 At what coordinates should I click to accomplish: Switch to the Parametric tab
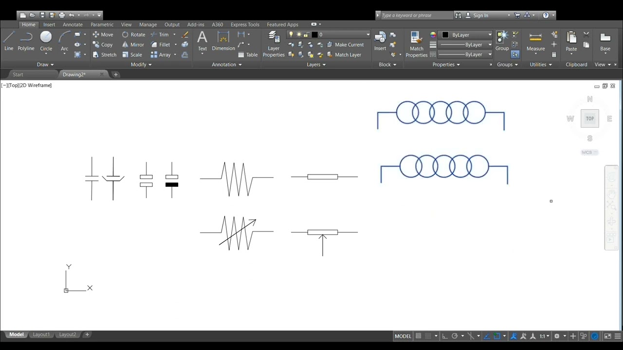tap(102, 24)
